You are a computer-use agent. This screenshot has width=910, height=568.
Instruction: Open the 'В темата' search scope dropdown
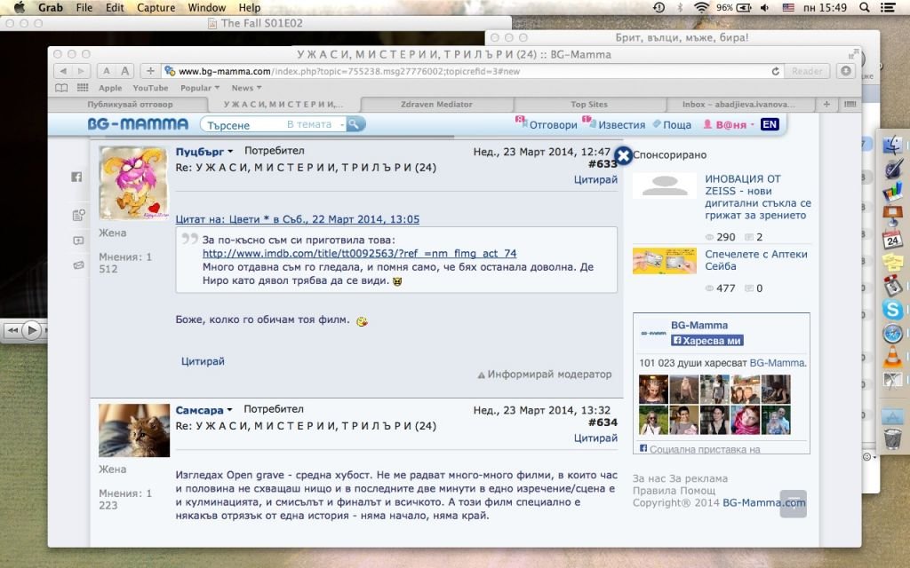(x=314, y=124)
